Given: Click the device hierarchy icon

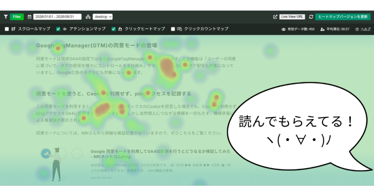Looking at the screenshot, I should tap(88, 17).
